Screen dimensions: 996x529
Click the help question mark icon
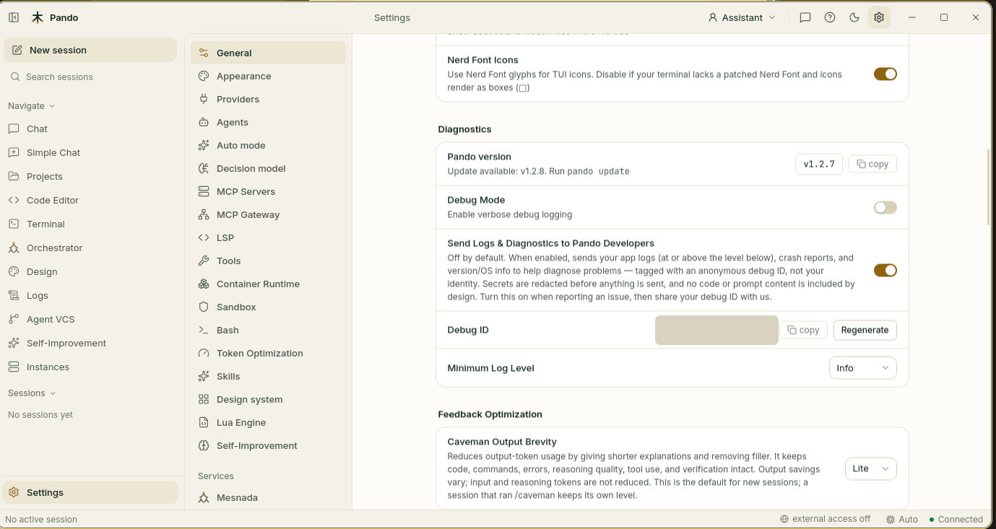pos(830,17)
